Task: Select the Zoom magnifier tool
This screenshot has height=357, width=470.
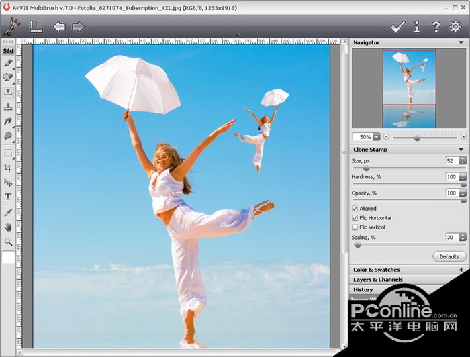Action: coord(8,242)
